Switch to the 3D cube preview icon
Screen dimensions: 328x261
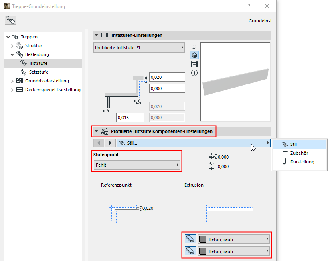click(x=194, y=55)
